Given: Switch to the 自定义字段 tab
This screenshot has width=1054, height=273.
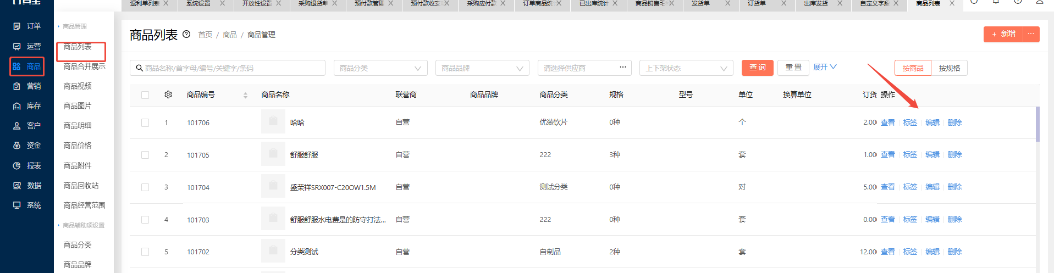Looking at the screenshot, I should [x=874, y=3].
